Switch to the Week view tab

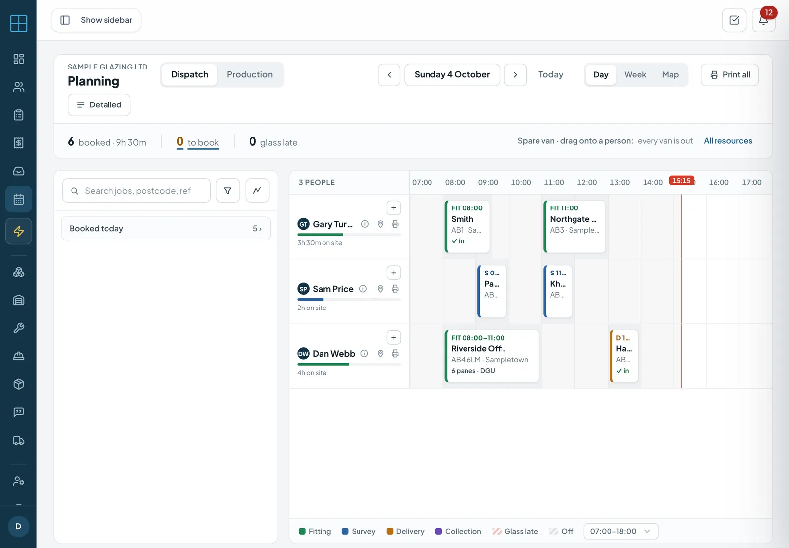pos(635,75)
